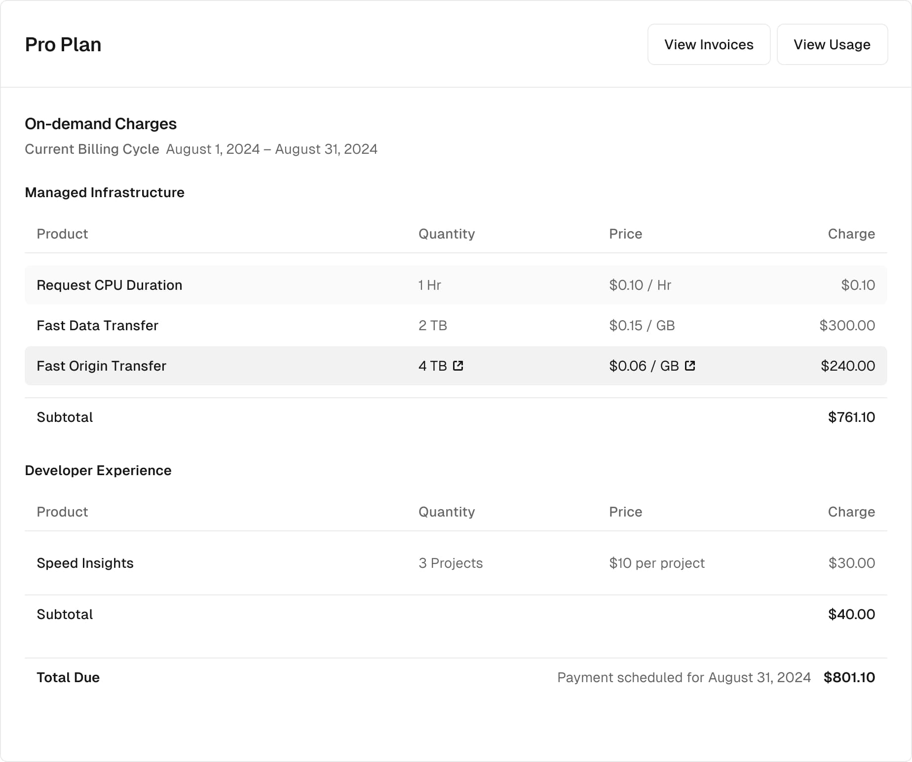Click the payment scheduled date text
The height and width of the screenshot is (762, 912).
[x=684, y=677]
